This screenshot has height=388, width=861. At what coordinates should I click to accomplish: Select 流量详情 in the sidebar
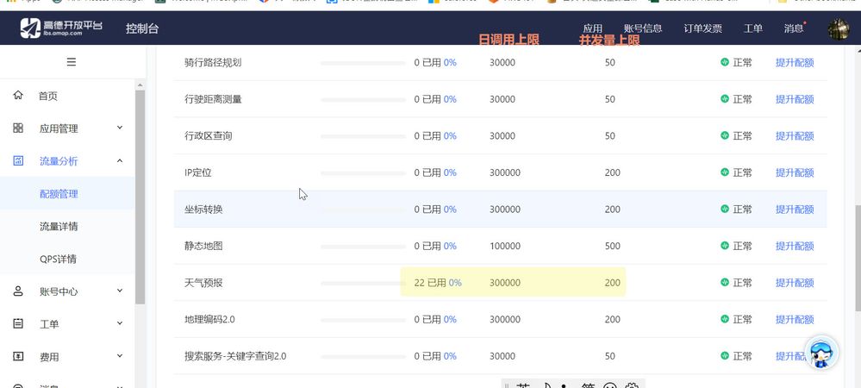click(59, 227)
